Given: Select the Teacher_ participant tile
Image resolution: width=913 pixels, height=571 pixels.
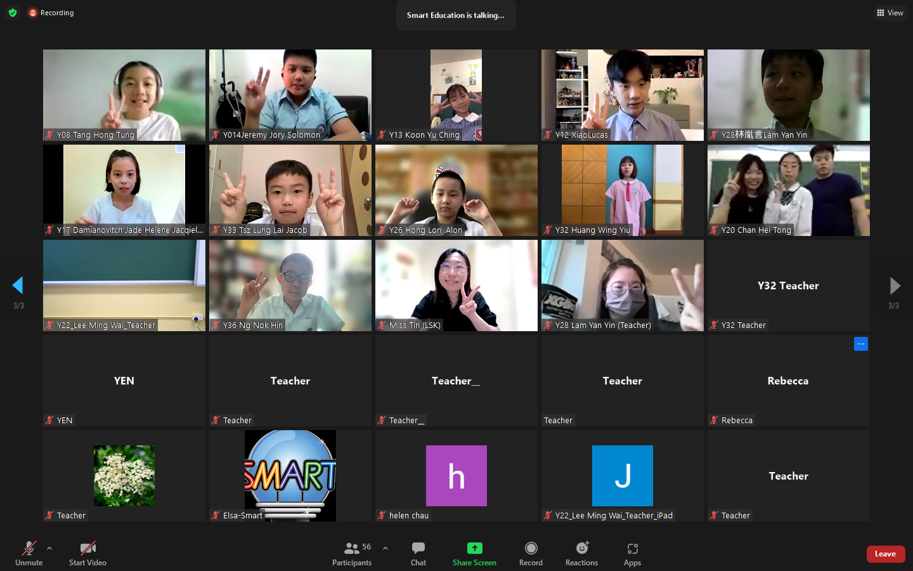Looking at the screenshot, I should coord(456,381).
